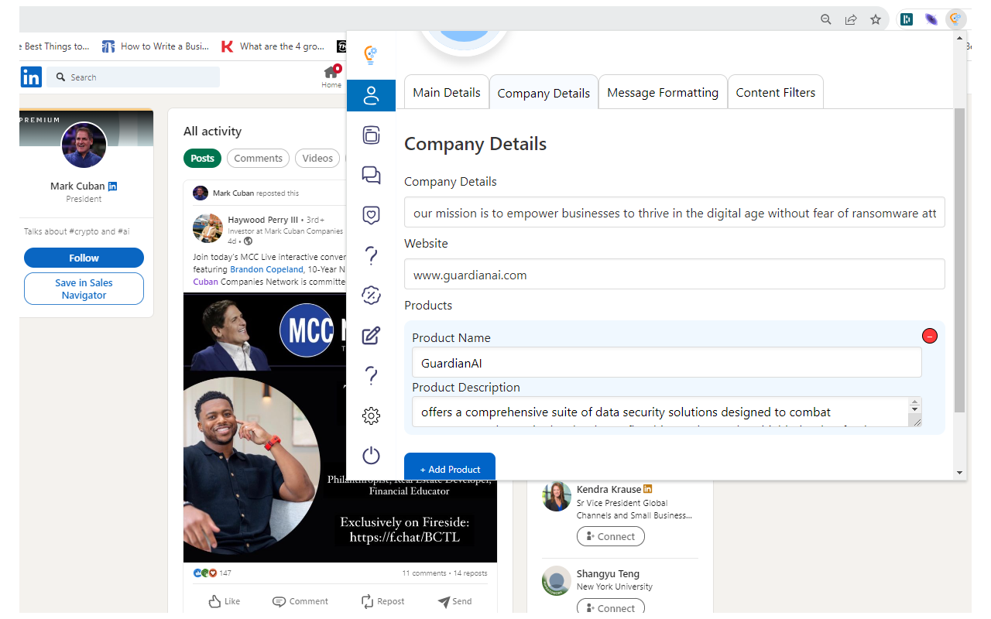Click inside the Website input field
The image size is (991, 619).
click(x=674, y=274)
